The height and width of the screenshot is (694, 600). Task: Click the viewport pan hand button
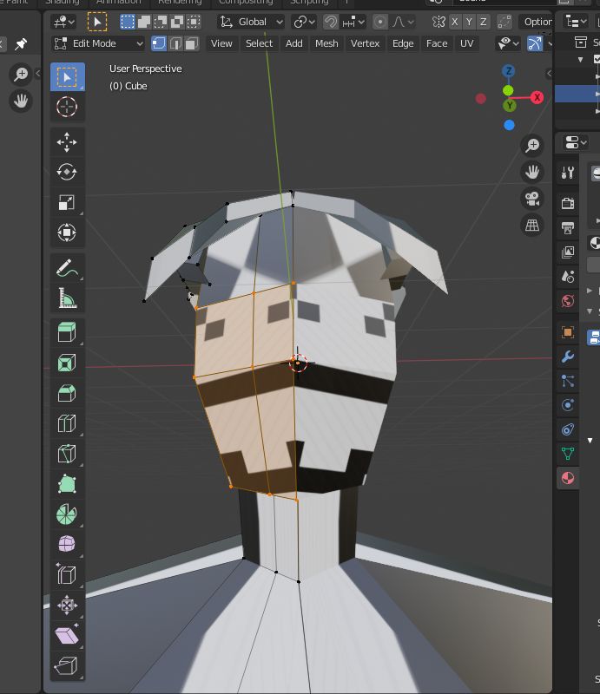point(532,172)
